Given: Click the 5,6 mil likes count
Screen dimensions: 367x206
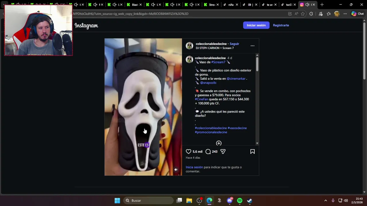Looking at the screenshot, I should tap(198, 152).
